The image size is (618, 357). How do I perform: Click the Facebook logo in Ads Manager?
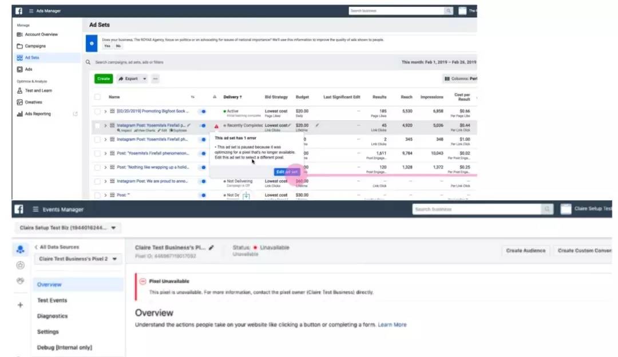tap(19, 11)
